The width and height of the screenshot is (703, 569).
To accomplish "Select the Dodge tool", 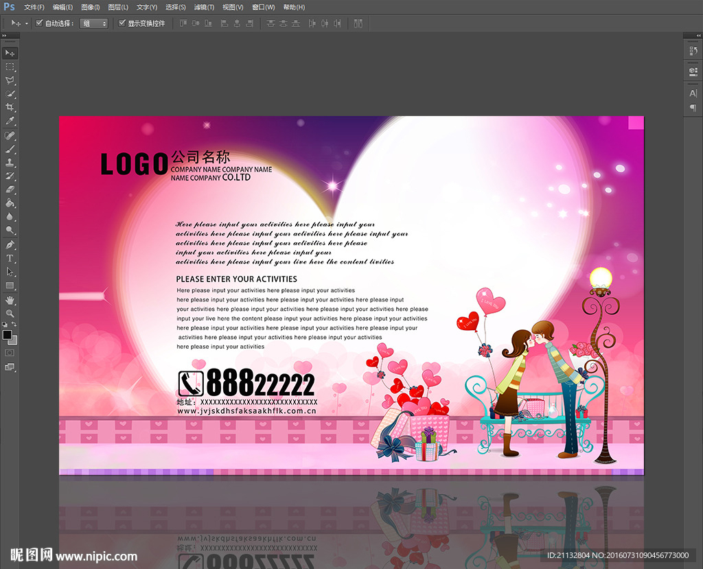I will [x=10, y=230].
